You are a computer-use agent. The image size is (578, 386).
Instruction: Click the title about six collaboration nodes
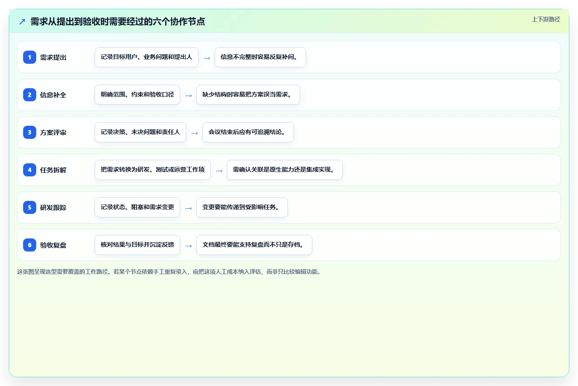click(x=118, y=21)
